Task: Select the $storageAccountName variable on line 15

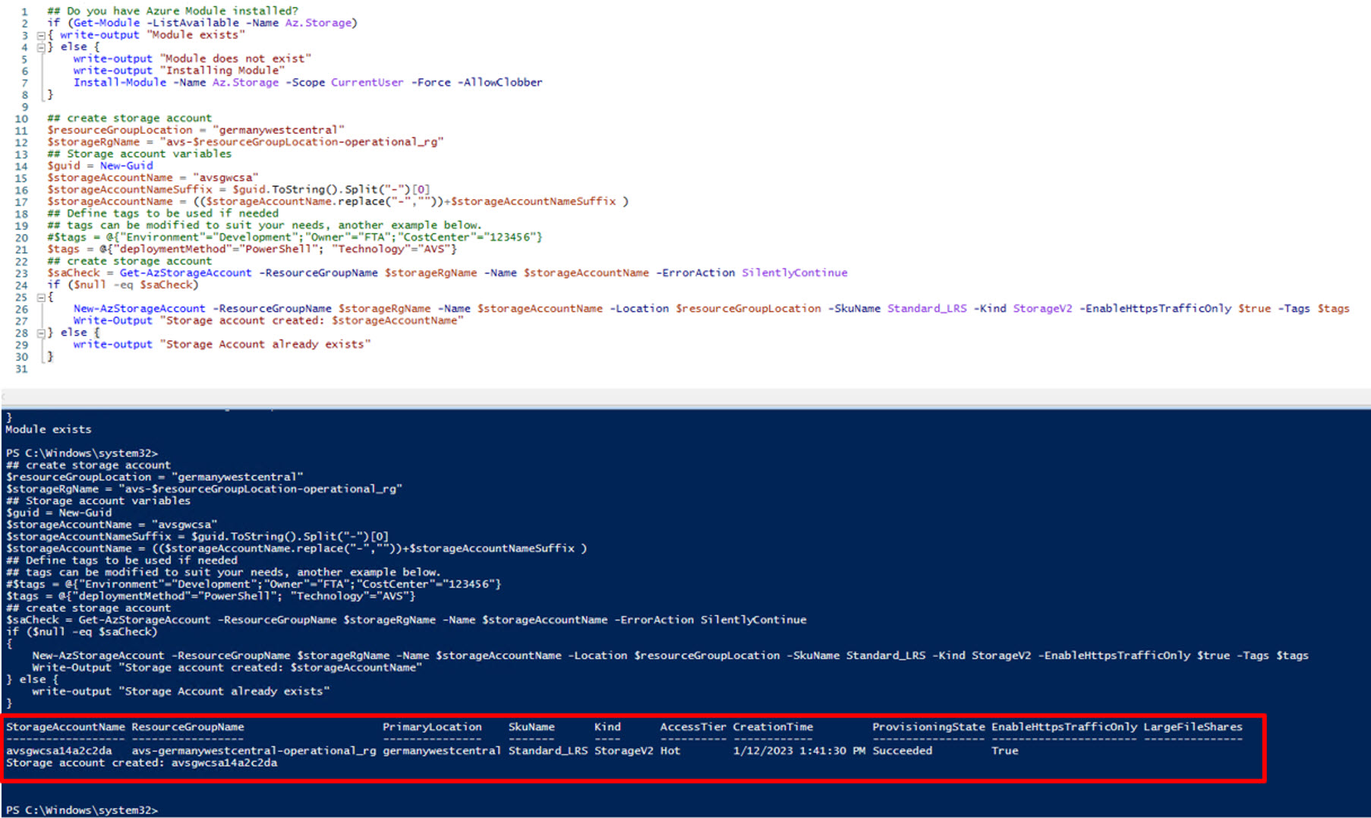Action: pos(111,177)
